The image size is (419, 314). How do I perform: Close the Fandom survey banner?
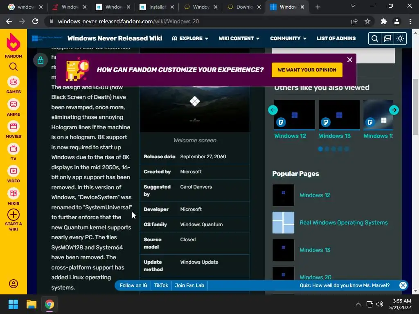[350, 60]
